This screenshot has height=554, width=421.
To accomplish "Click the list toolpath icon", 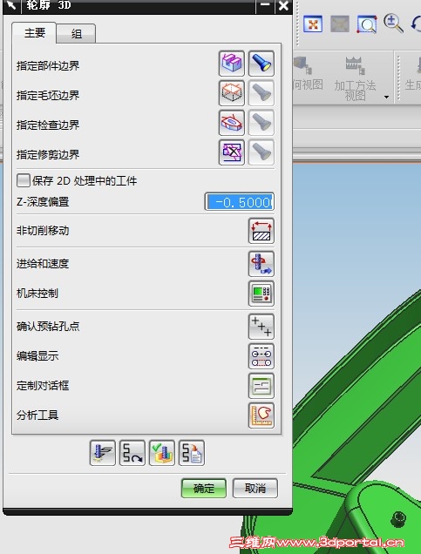I will pyautogui.click(x=192, y=453).
